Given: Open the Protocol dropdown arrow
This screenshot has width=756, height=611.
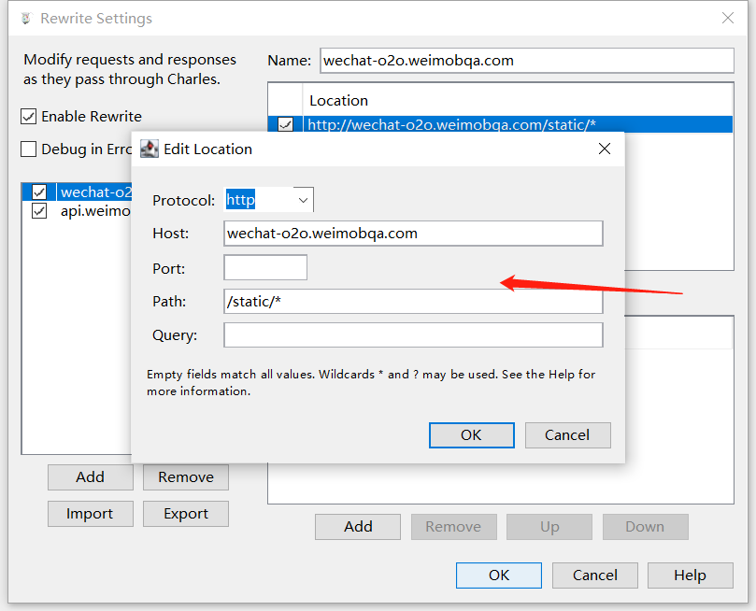Looking at the screenshot, I should (x=303, y=200).
